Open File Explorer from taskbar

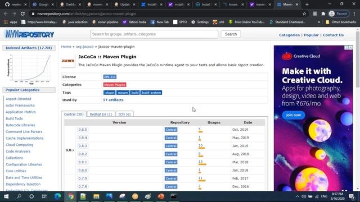[x=96, y=196]
